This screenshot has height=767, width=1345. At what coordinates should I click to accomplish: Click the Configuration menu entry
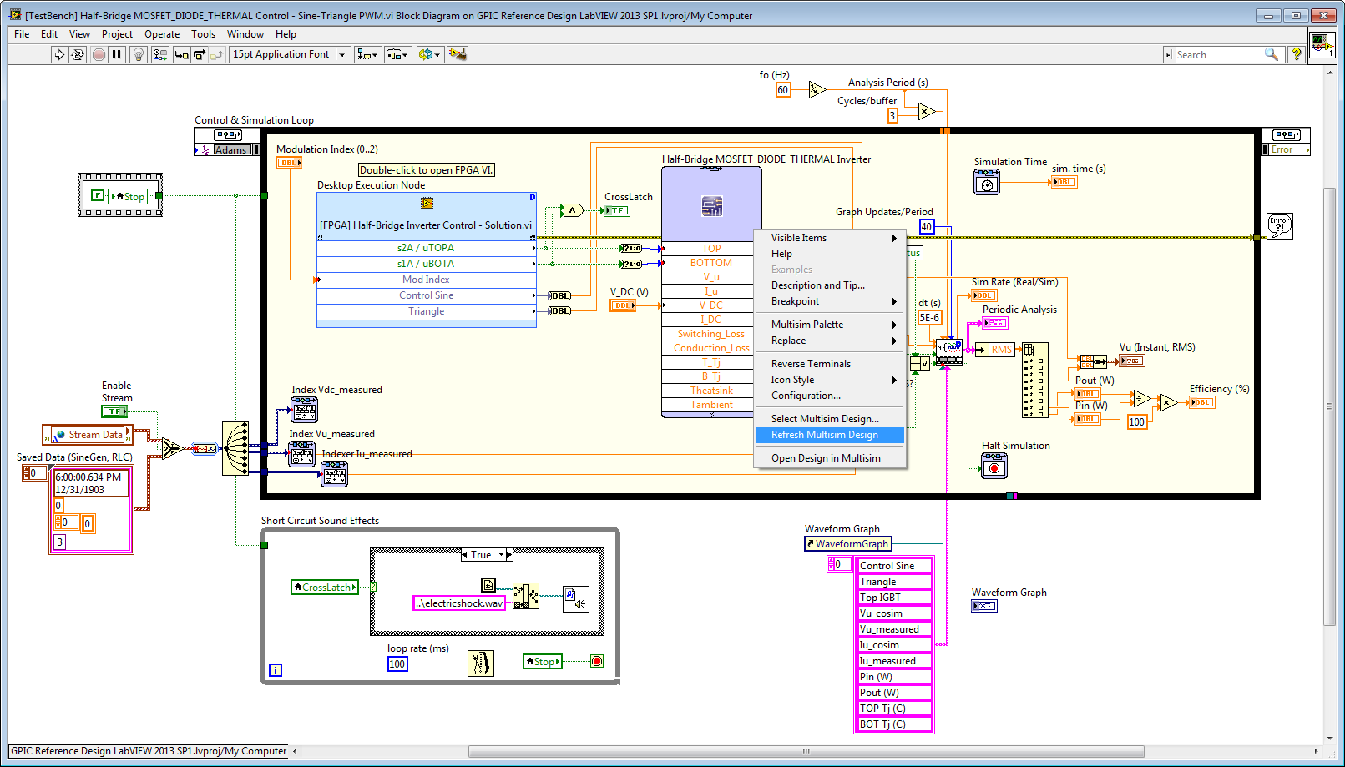tap(830, 396)
